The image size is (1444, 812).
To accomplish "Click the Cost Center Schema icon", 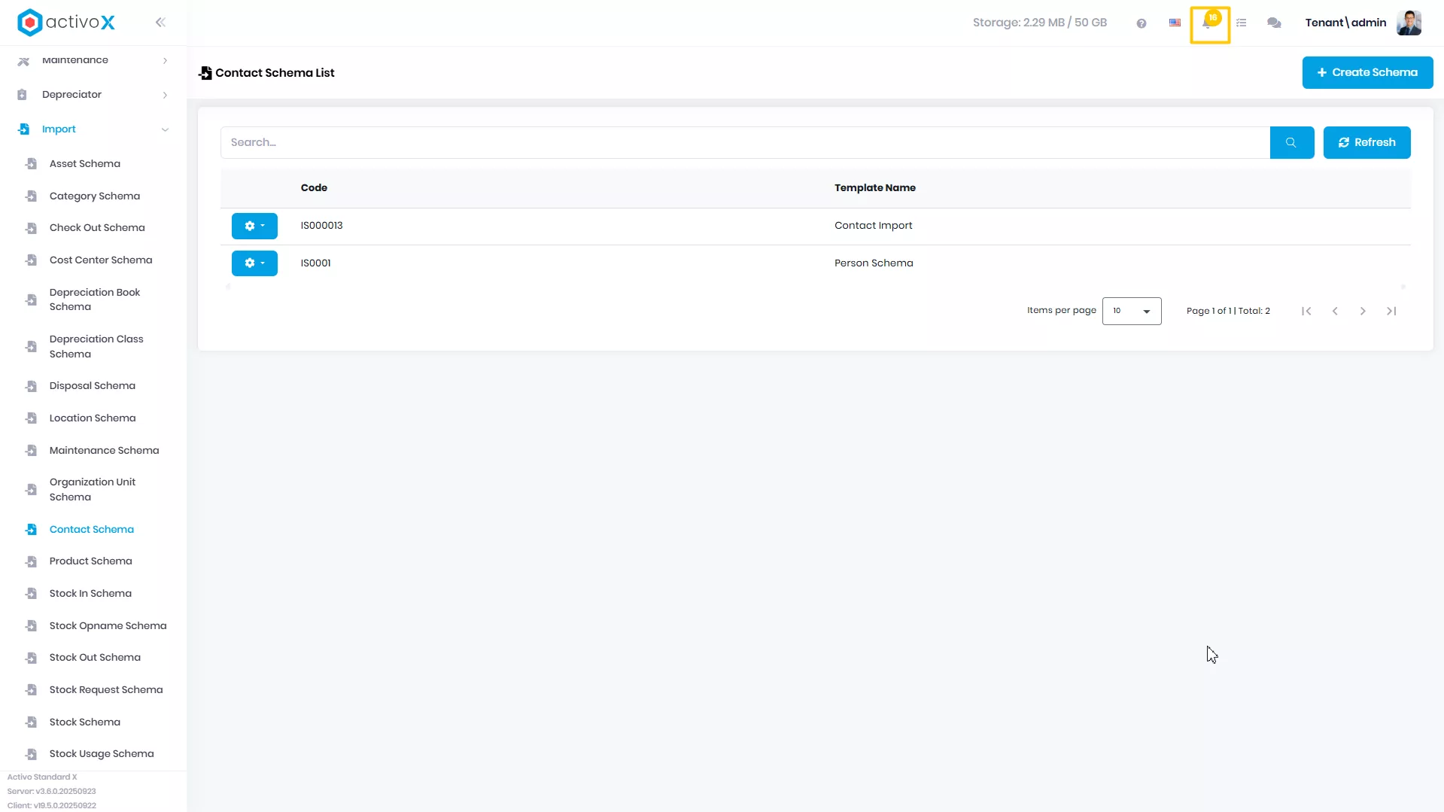I will [x=31, y=260].
